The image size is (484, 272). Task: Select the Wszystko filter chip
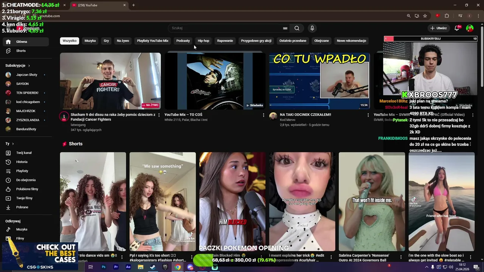70,41
